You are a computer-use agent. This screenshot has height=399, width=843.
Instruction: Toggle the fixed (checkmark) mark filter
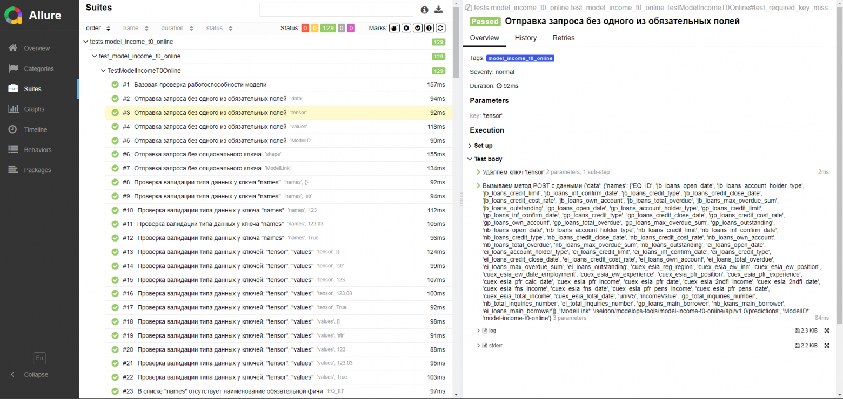[418, 28]
